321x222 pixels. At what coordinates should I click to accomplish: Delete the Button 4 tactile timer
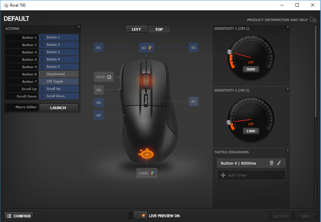click(271, 163)
